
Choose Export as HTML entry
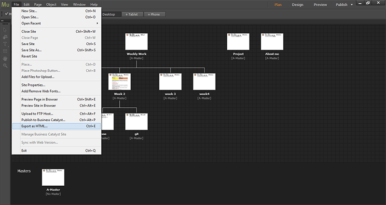coord(56,126)
